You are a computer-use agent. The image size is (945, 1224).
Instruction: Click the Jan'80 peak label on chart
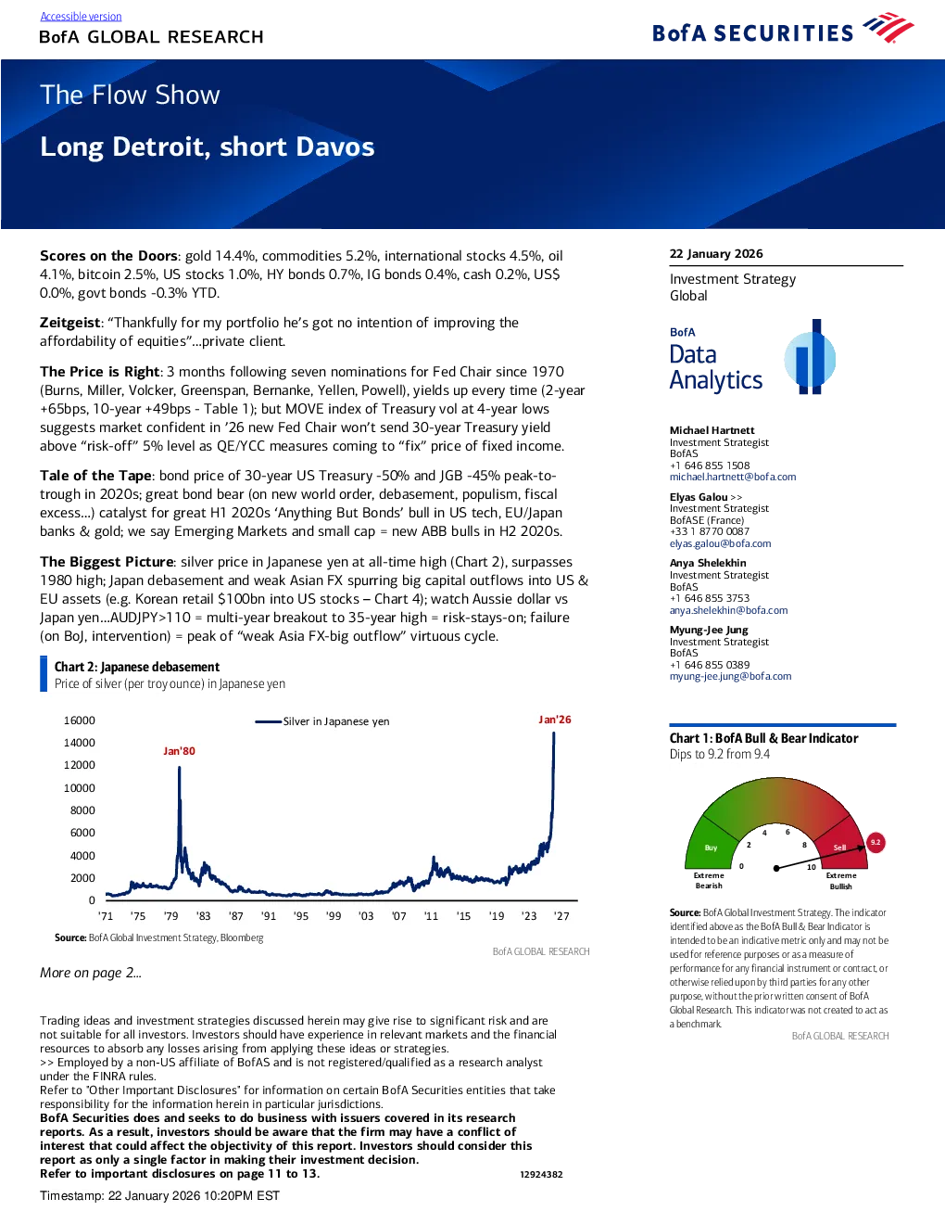click(179, 751)
